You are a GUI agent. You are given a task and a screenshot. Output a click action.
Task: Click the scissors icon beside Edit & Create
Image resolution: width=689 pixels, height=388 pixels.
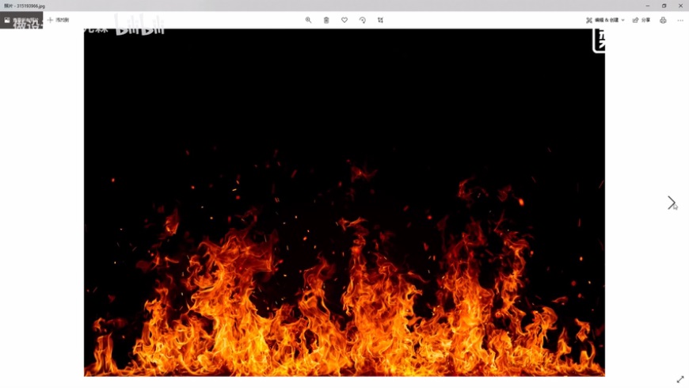(x=589, y=20)
